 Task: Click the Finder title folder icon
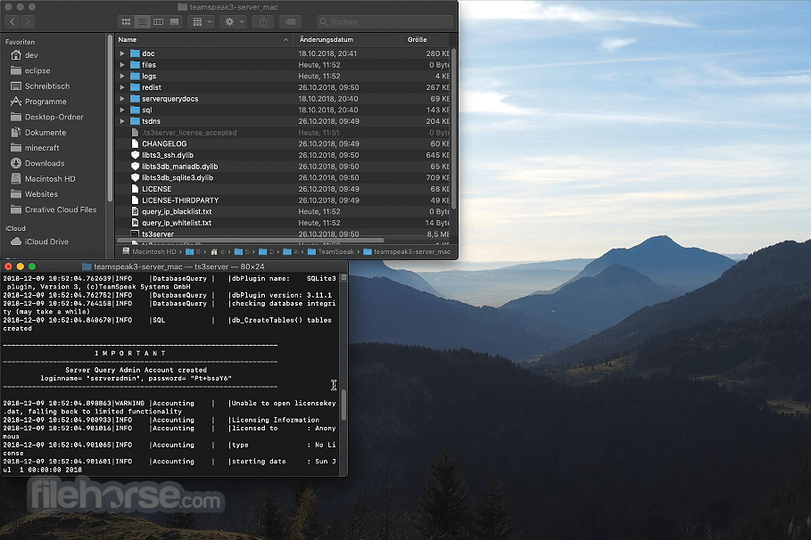tap(182, 7)
